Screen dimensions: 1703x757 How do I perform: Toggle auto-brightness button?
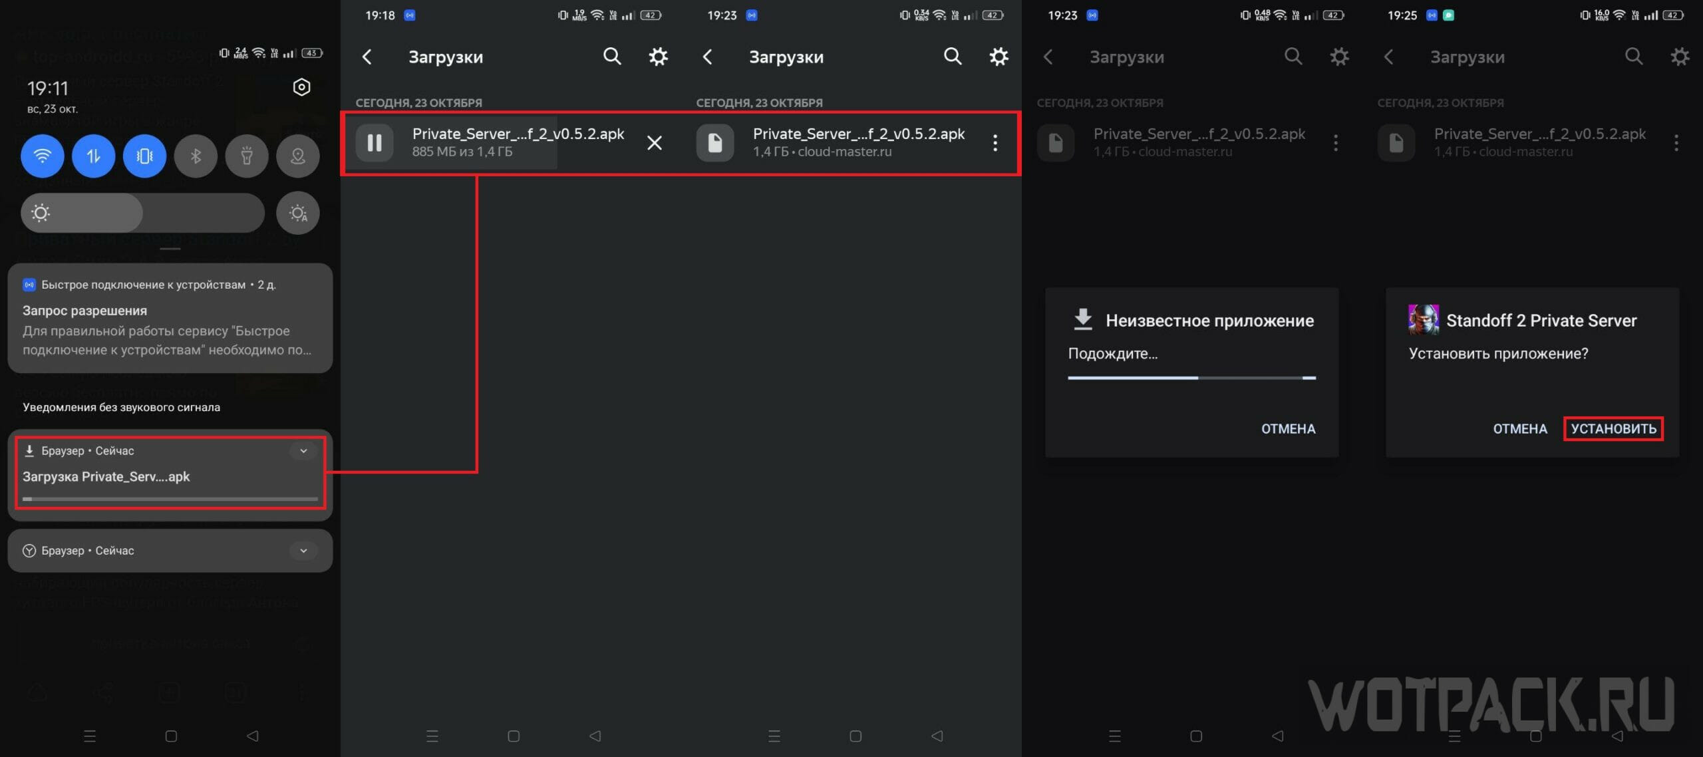click(298, 213)
